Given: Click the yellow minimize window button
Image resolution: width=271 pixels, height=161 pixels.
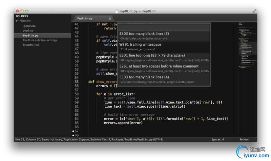Looking at the screenshot, I should [22, 11].
